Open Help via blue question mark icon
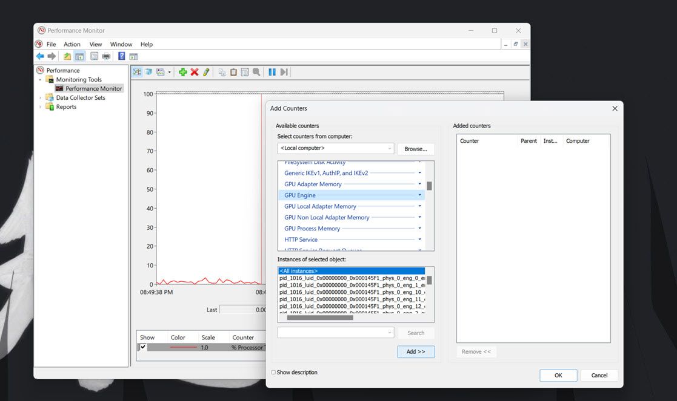677x401 pixels. click(122, 56)
